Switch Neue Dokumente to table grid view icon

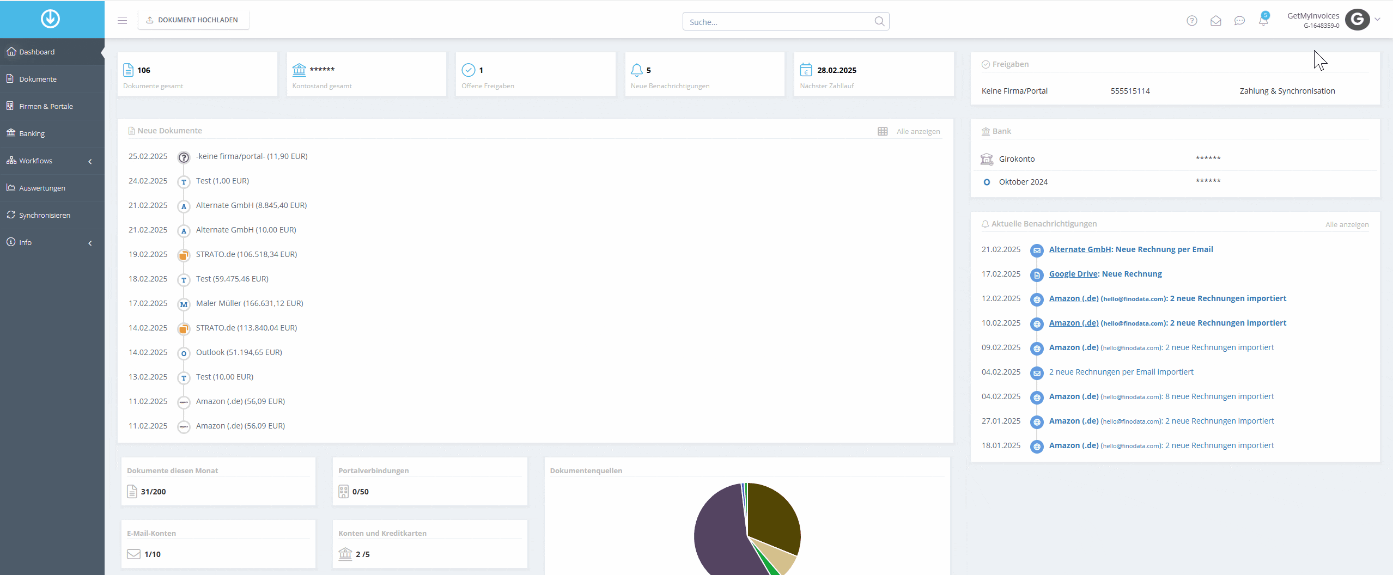click(x=883, y=131)
